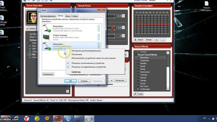Click the Hypertone effect icon
Image resolution: width=217 pixels, height=122 pixels.
[138, 61]
